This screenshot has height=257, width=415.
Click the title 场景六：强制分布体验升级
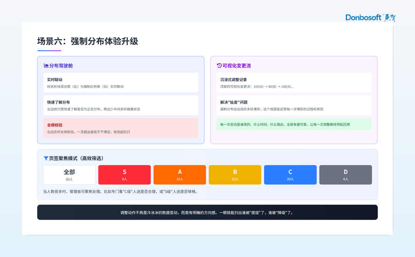[x=88, y=41]
